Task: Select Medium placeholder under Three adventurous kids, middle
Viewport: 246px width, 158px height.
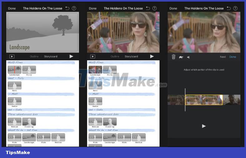Action: point(95,121)
